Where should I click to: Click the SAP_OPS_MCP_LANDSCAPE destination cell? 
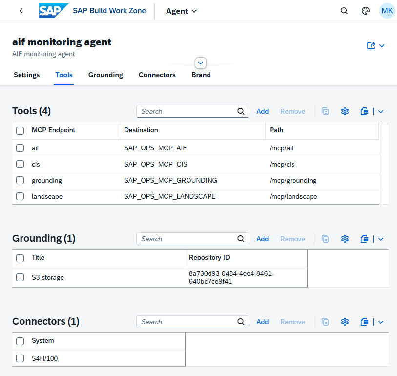coord(169,196)
